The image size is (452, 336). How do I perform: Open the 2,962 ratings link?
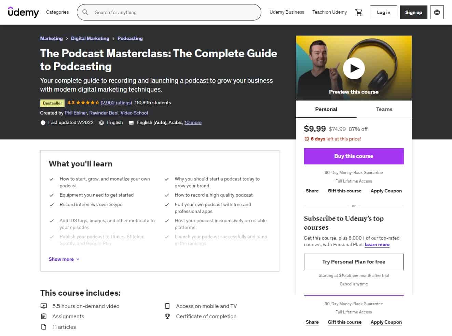click(116, 103)
